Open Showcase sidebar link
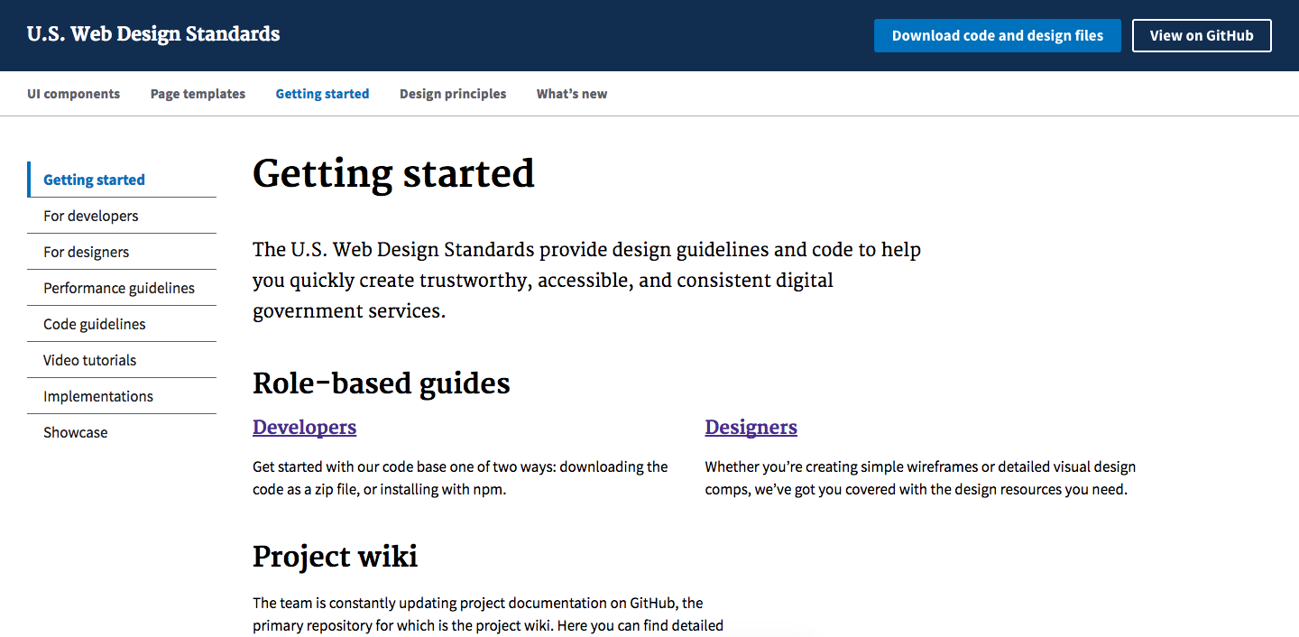Image resolution: width=1299 pixels, height=637 pixels. coord(122,432)
